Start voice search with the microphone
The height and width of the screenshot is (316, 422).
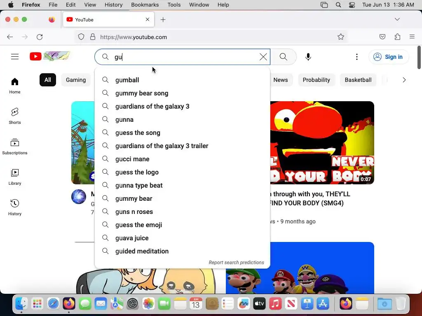click(308, 57)
